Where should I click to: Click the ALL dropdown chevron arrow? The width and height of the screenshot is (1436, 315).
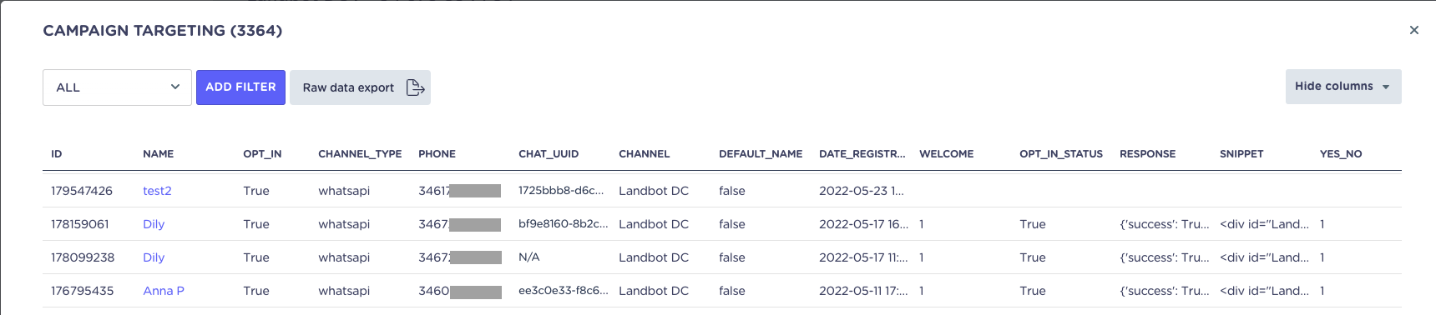pos(175,87)
